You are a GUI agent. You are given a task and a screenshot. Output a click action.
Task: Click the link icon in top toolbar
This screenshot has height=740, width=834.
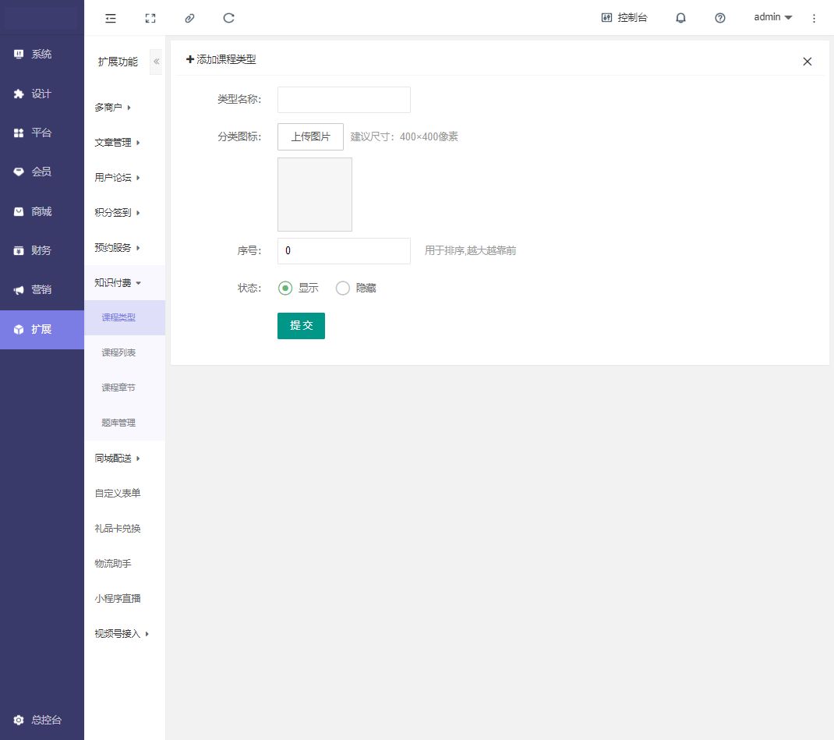(x=189, y=18)
